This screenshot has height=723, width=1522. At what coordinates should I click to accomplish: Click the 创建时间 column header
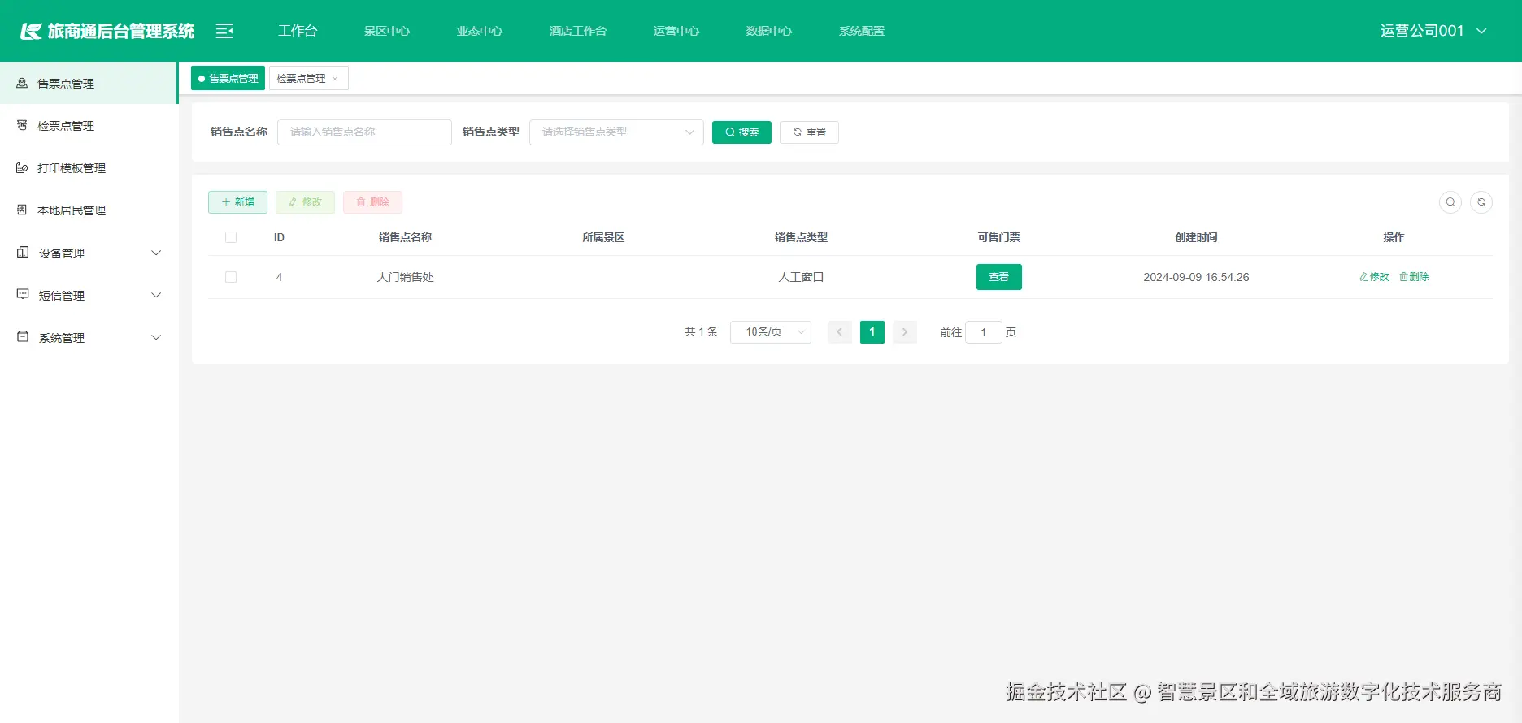click(x=1196, y=237)
